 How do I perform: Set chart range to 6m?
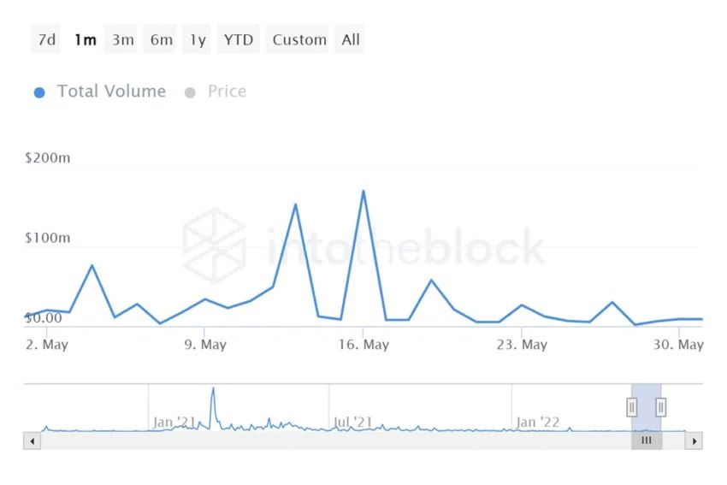tap(161, 39)
